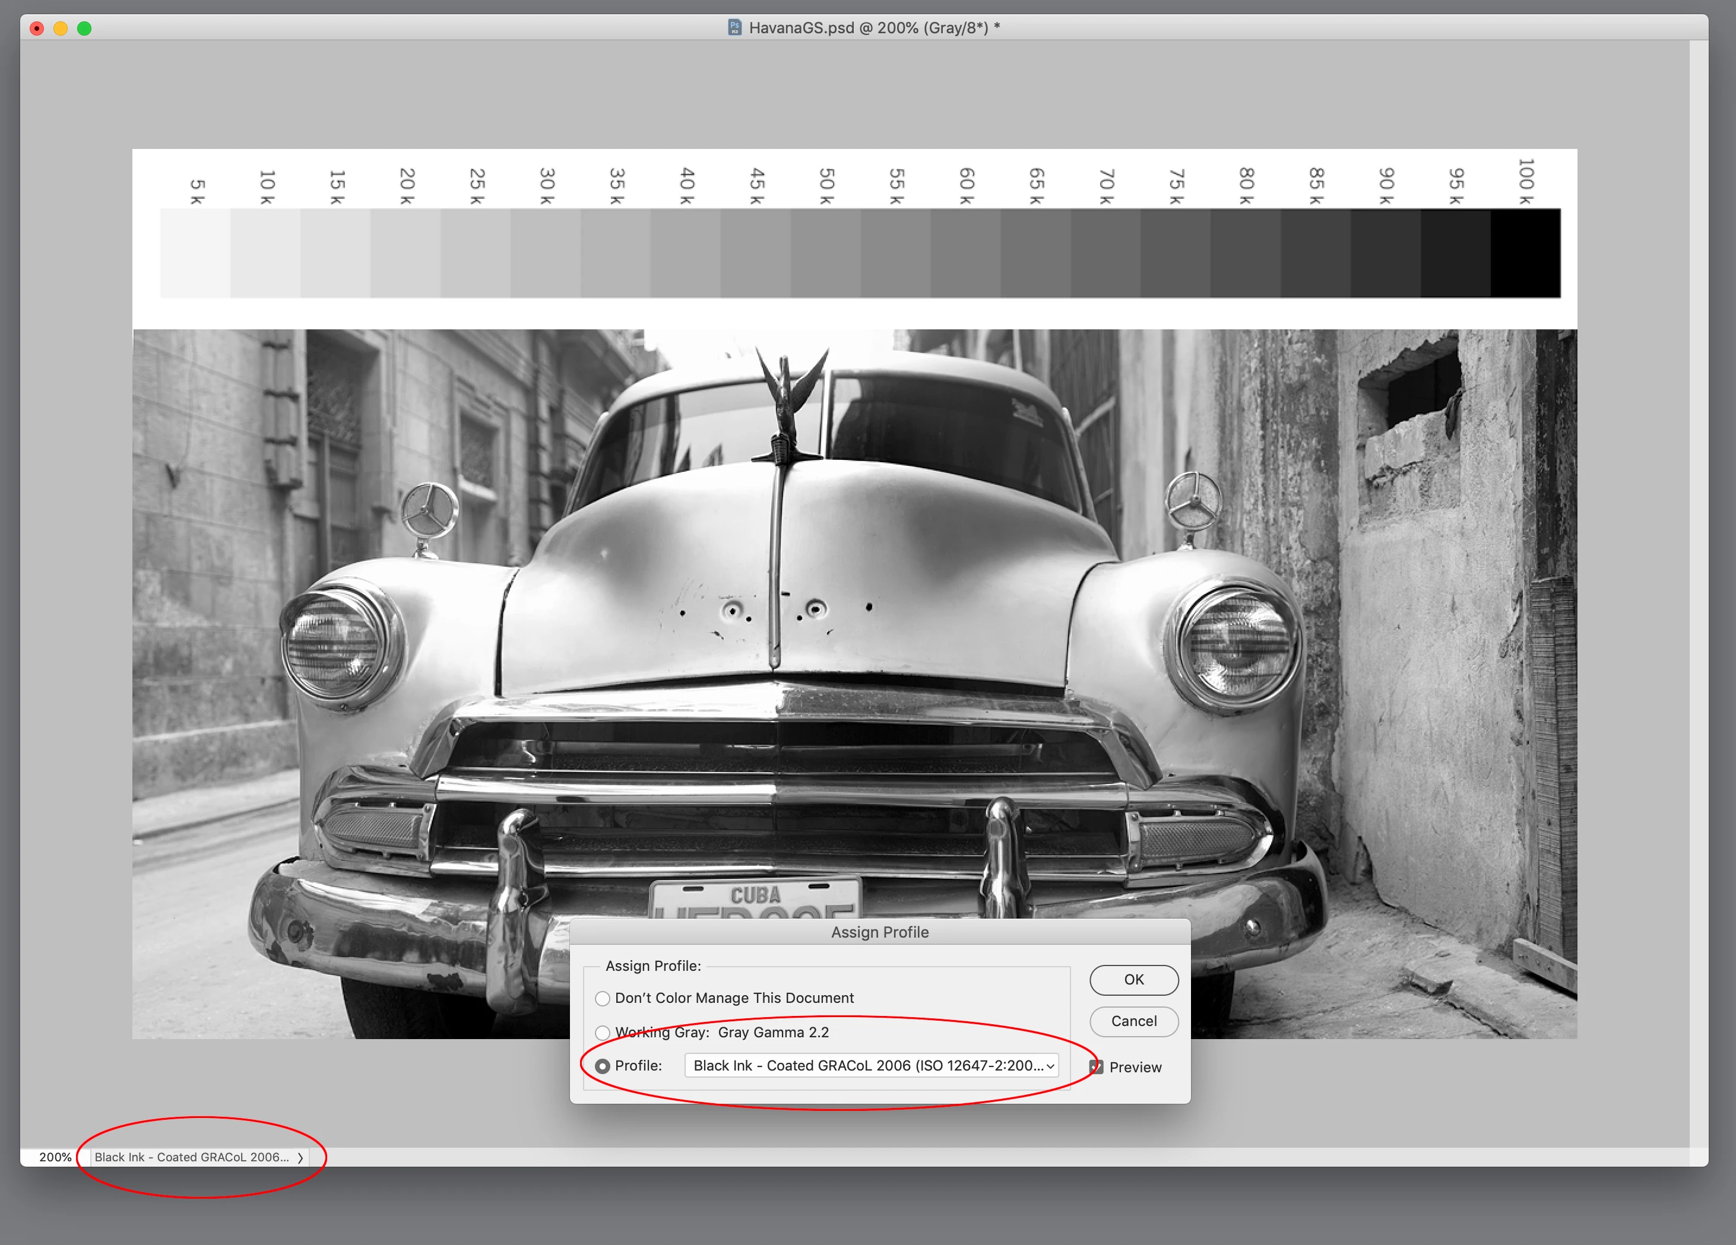
Task: Select Don't Color Manage This Document
Action: pos(603,999)
